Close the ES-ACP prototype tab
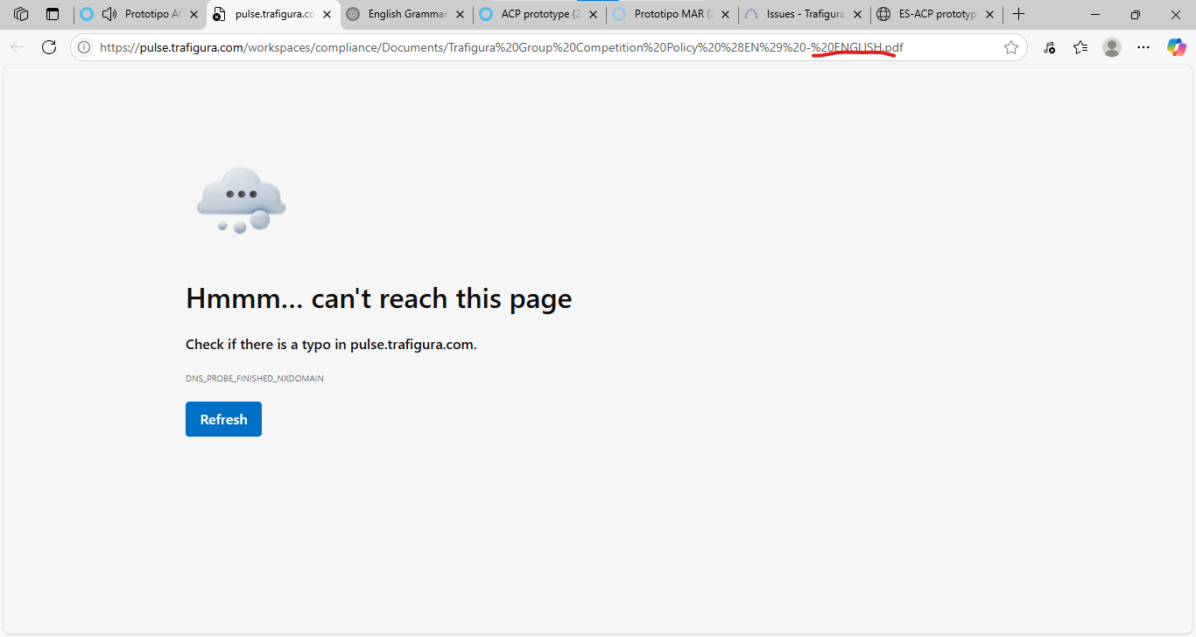This screenshot has height=637, width=1196. [x=990, y=14]
